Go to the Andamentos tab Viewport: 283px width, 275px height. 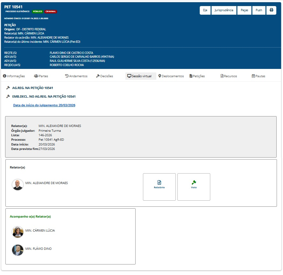click(x=76, y=76)
